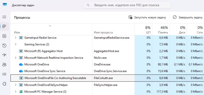The height and width of the screenshot is (95, 204).
Task: Click the Процессы page heading
Action: pyautogui.click(x=22, y=17)
